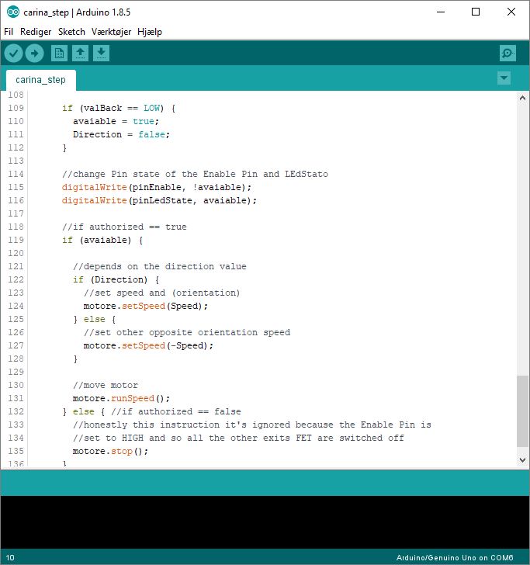530x565 pixels.
Task: Click 'motore.setSpeed(Speed);' line
Action: coord(146,306)
